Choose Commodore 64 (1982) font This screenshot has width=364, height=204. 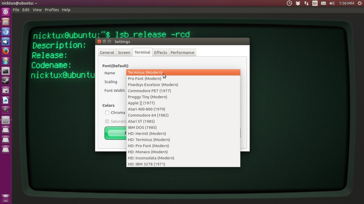pos(183,115)
